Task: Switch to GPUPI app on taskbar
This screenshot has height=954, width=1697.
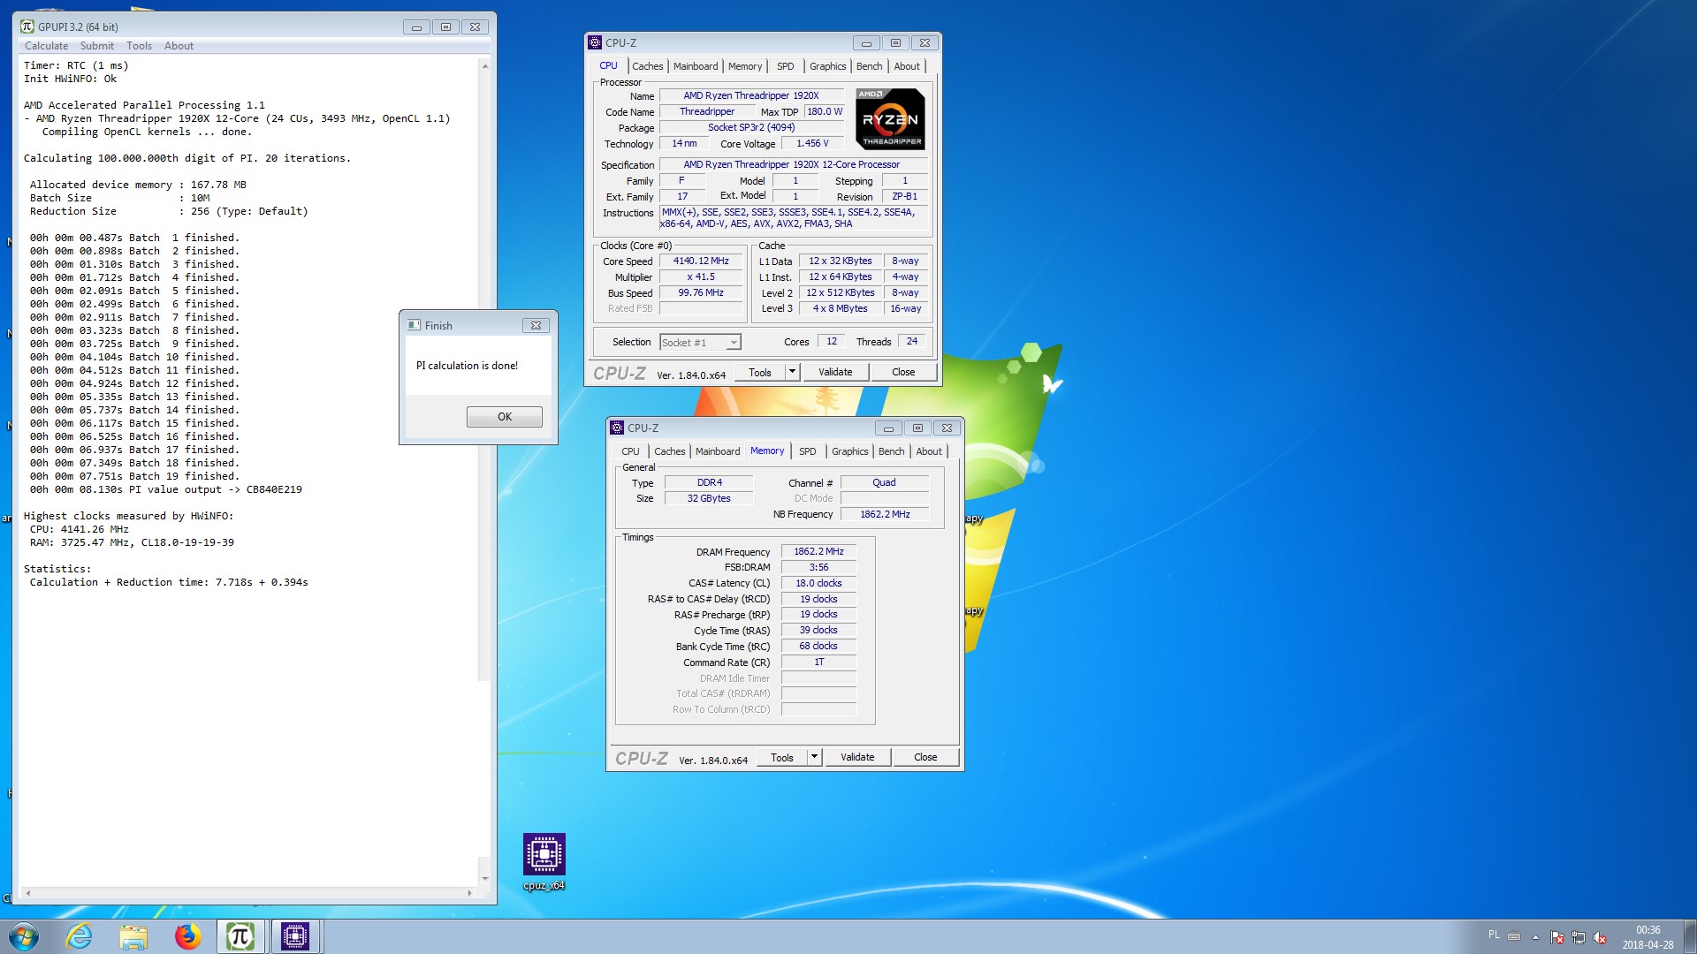Action: click(240, 936)
